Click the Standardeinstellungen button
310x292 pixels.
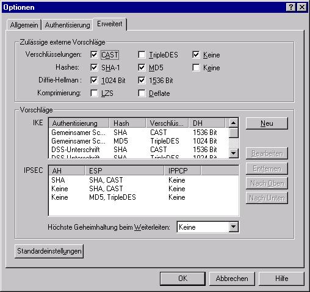(x=49, y=251)
